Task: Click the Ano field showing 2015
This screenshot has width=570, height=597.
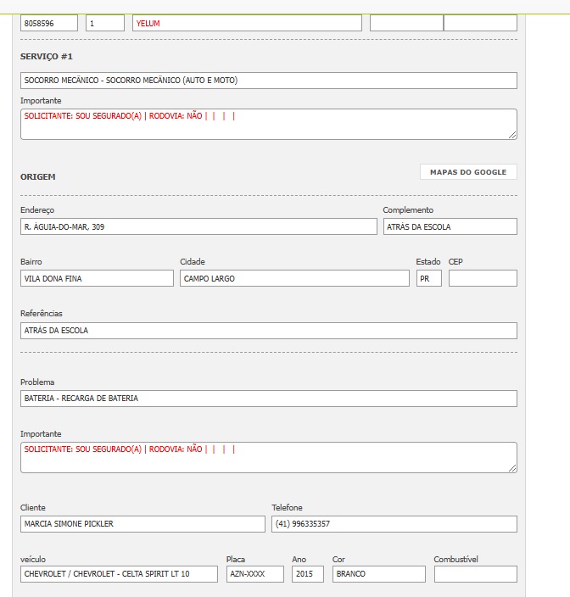Action: coord(308,574)
